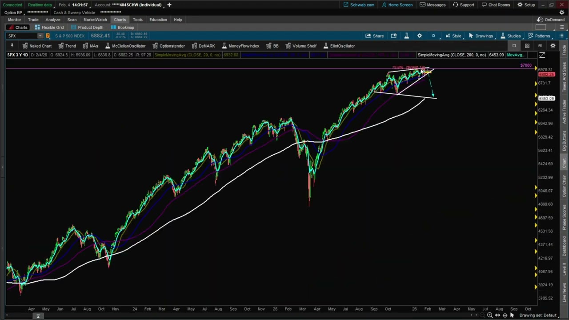The height and width of the screenshot is (320, 569).
Task: Apply the Naked Chart study set
Action: tap(36, 46)
